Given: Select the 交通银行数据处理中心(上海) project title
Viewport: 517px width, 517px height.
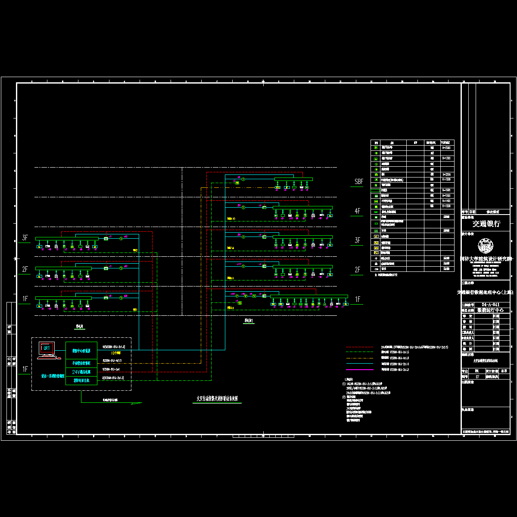Looking at the screenshot, I should (485, 292).
